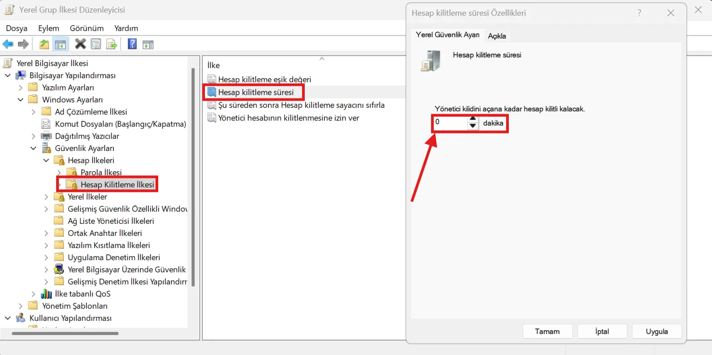Switch to the Açıkla tab
The height and width of the screenshot is (355, 712).
pos(497,36)
